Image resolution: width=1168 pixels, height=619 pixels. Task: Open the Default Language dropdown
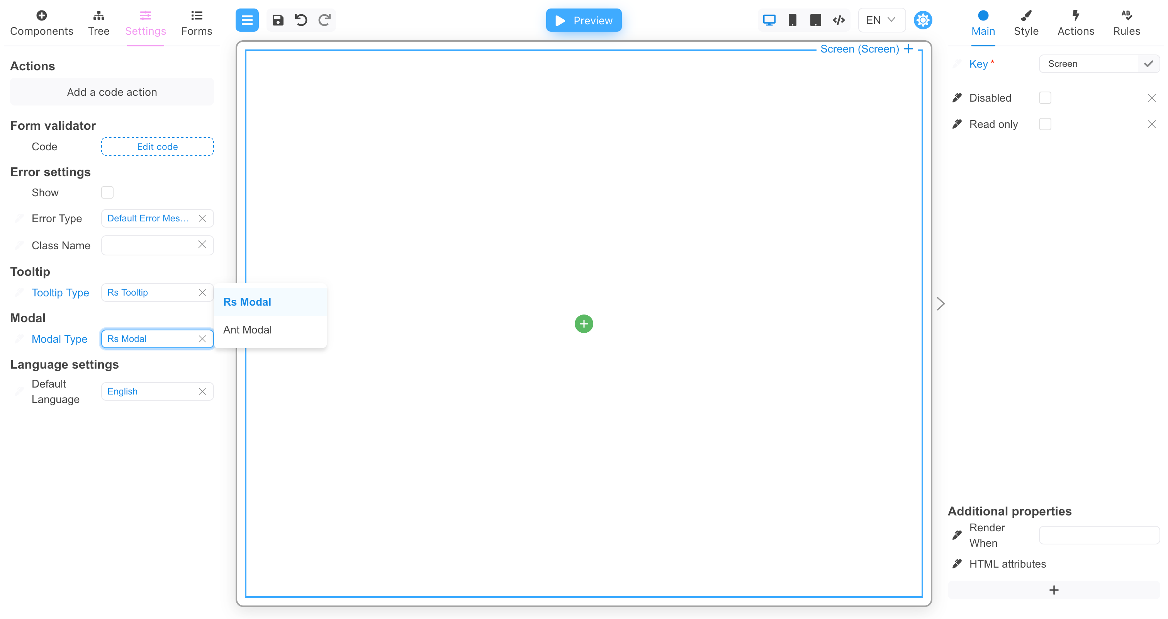(x=149, y=391)
